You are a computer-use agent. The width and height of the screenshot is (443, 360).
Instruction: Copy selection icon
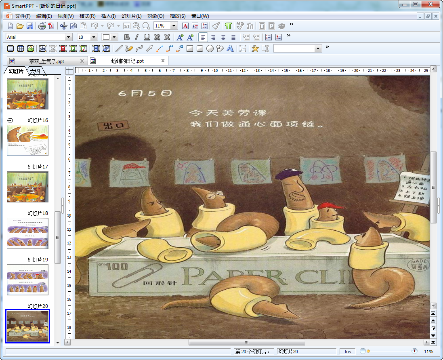[x=73, y=26]
